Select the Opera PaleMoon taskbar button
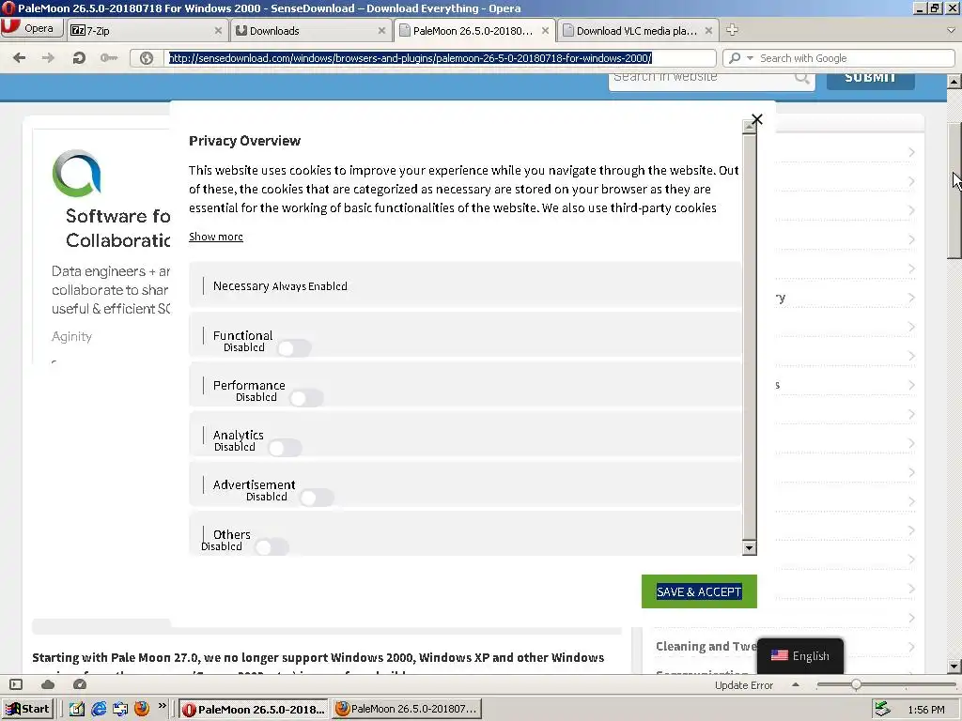This screenshot has height=721, width=962. pyautogui.click(x=254, y=710)
